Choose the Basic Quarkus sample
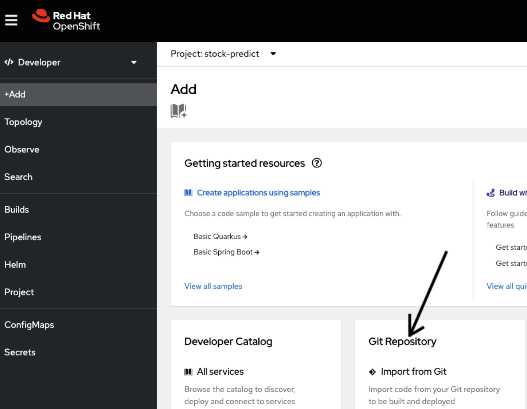The height and width of the screenshot is (409, 527). point(220,237)
